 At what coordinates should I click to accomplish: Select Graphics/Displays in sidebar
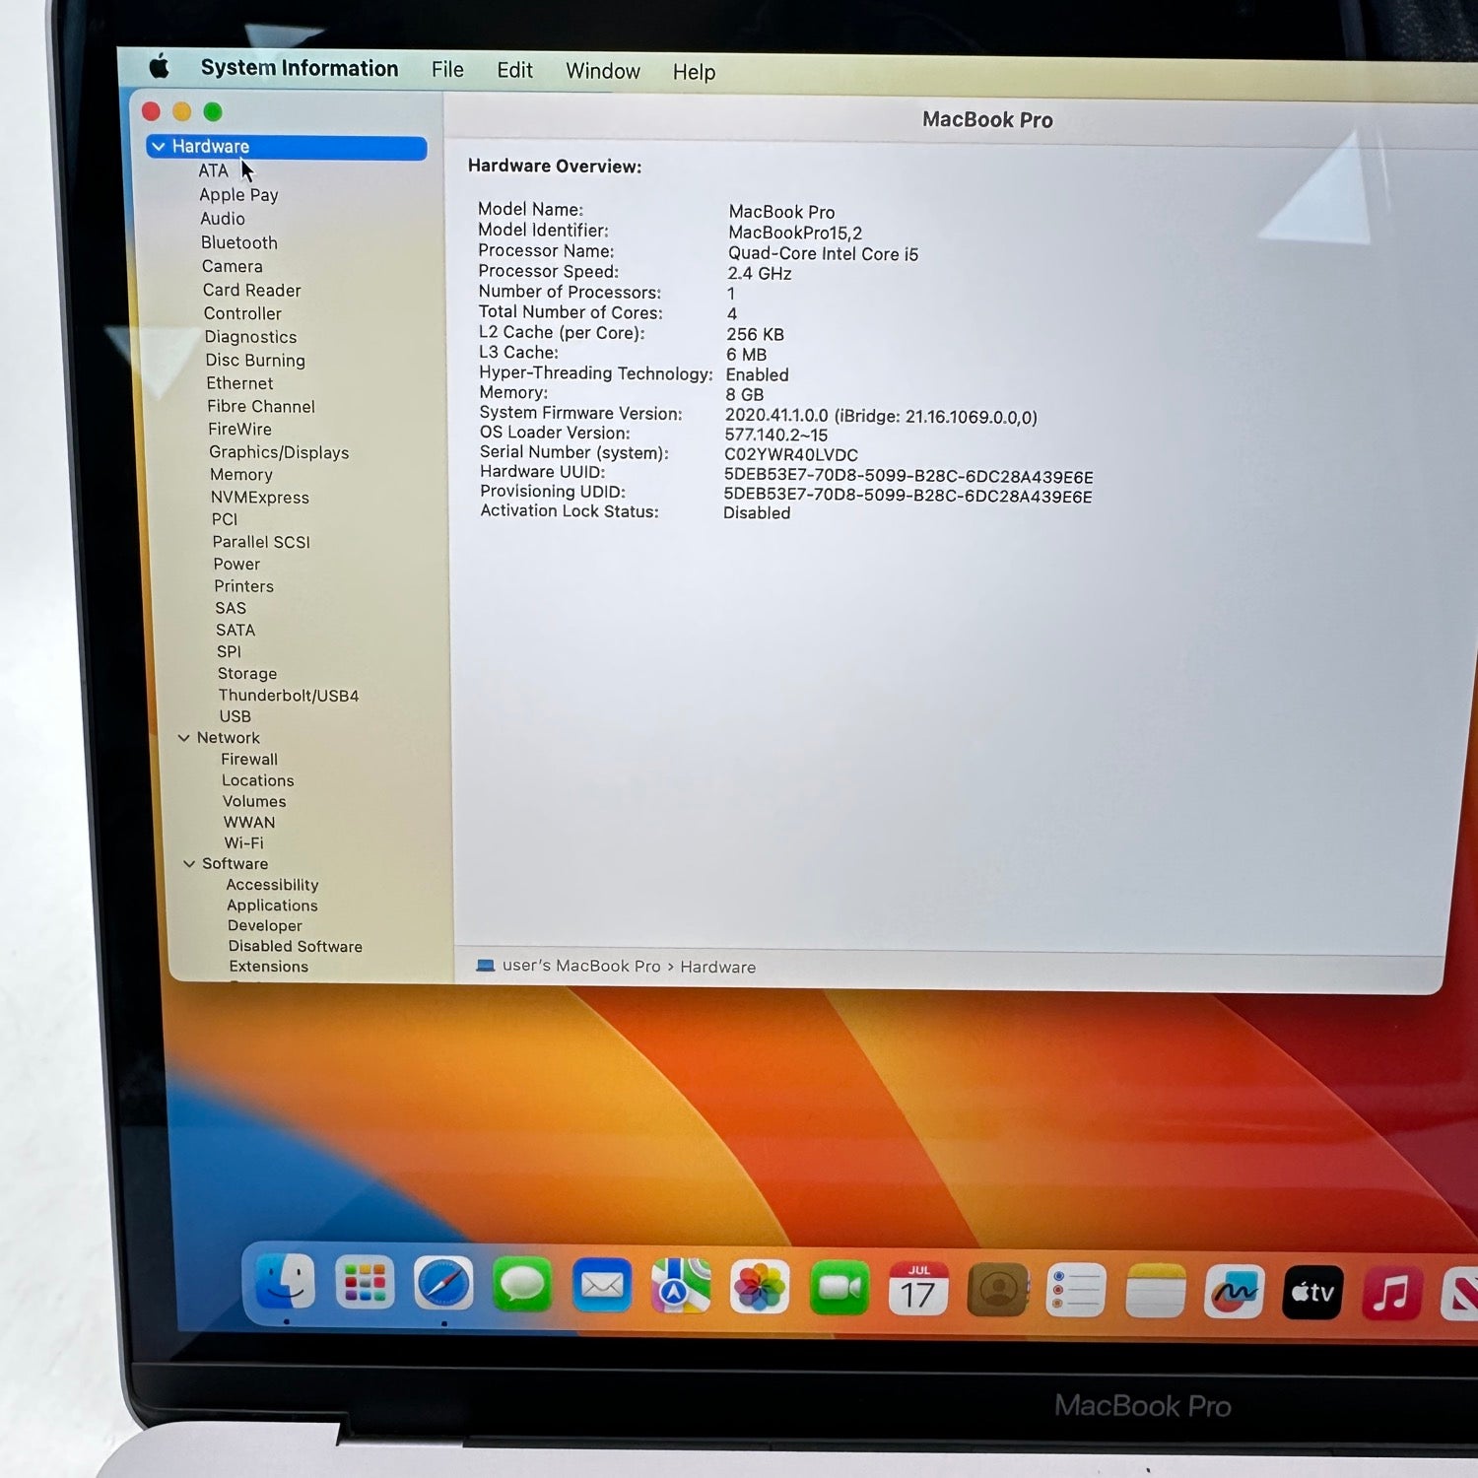tap(279, 452)
